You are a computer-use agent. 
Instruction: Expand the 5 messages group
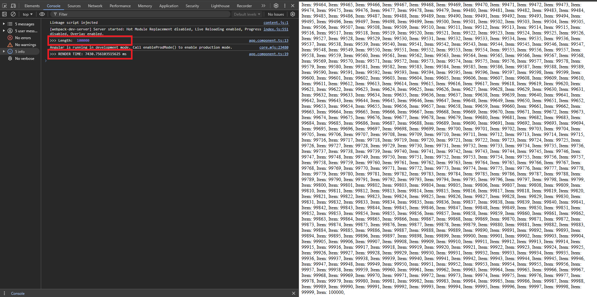(x=4, y=24)
